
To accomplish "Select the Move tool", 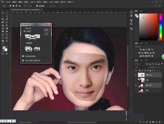I will (x=3, y=13).
